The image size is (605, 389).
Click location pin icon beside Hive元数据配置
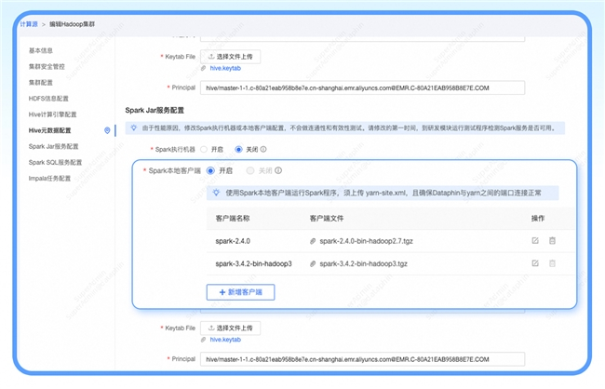(x=109, y=130)
